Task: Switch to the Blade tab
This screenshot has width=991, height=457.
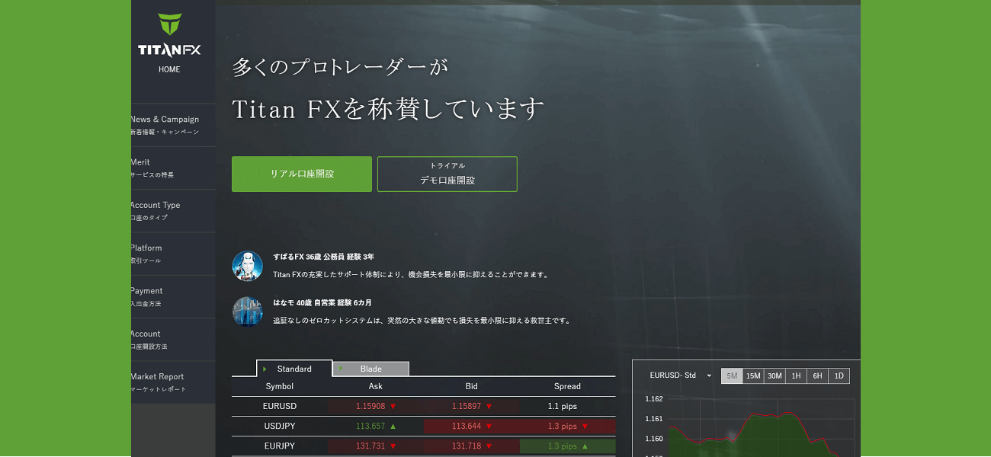Action: (x=371, y=369)
